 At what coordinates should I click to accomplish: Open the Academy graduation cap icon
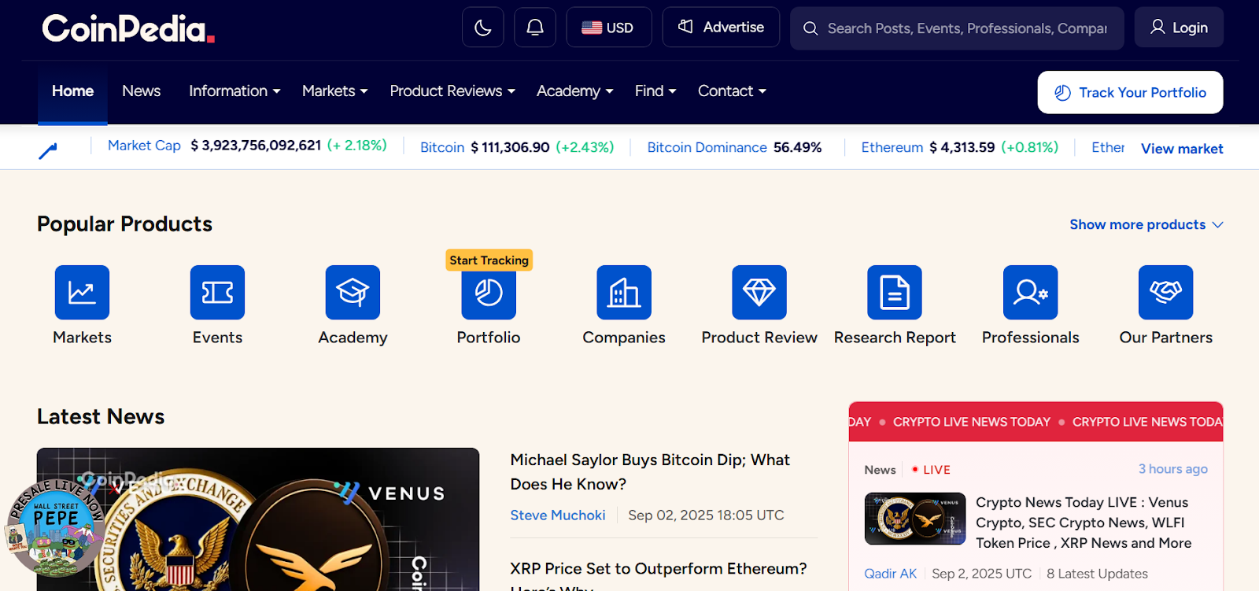click(353, 293)
